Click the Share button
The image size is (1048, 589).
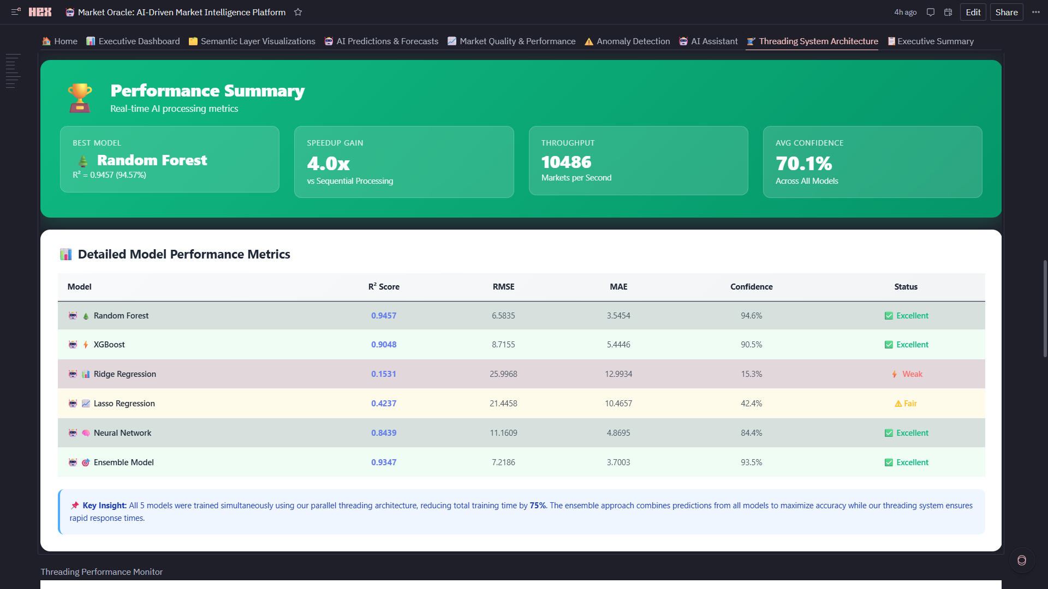(1006, 12)
